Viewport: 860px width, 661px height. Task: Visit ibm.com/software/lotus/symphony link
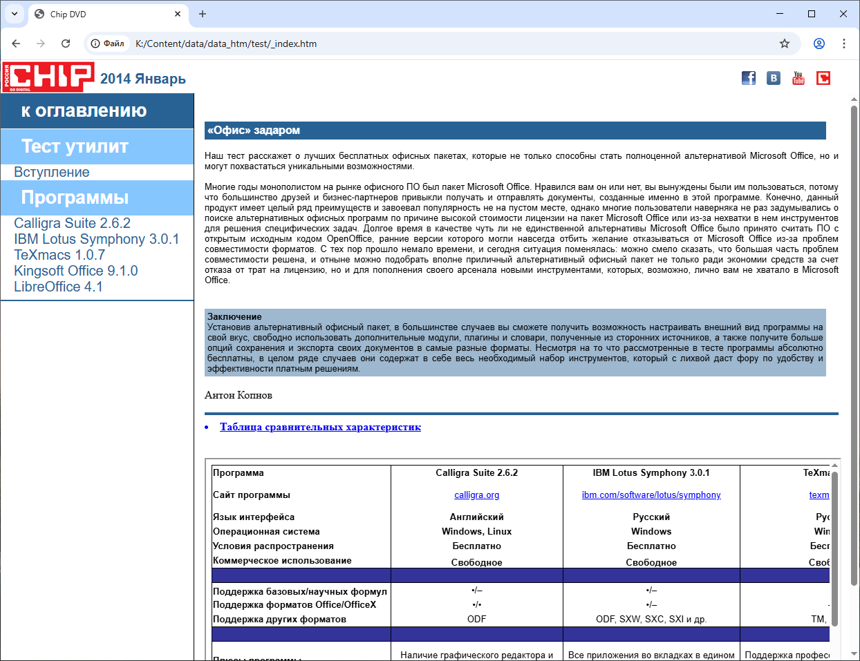[651, 495]
